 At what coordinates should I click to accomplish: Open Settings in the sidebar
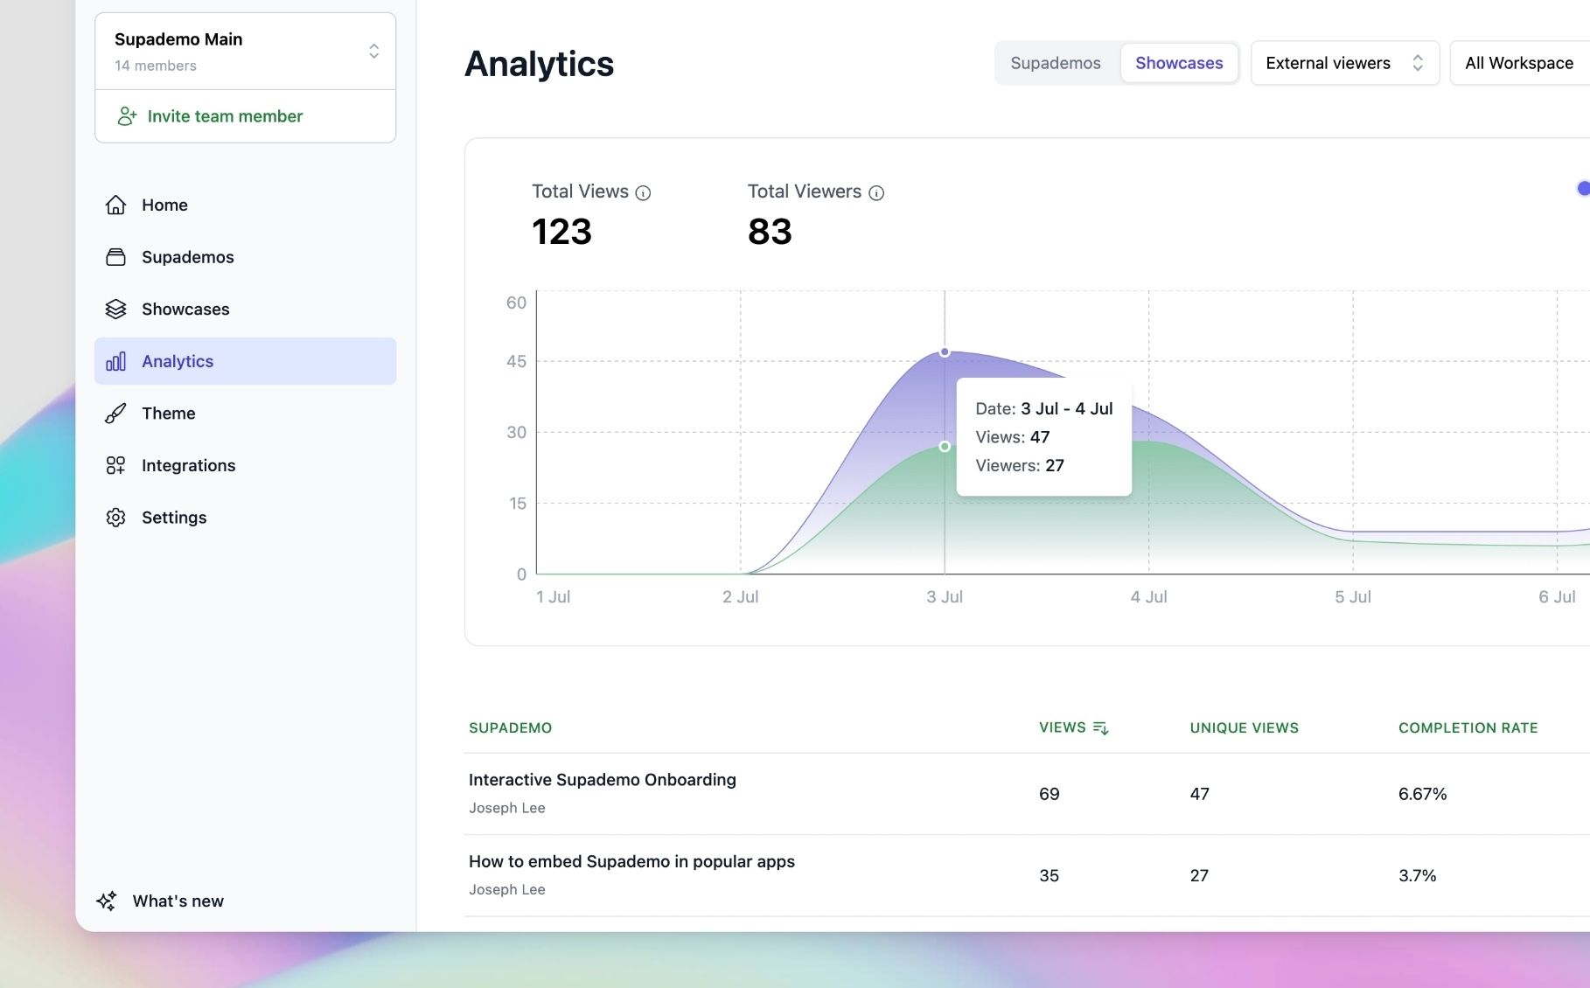click(245, 518)
